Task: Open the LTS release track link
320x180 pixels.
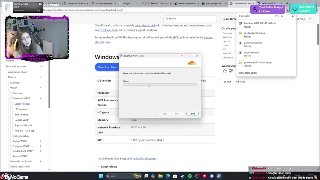Action: 108,30
